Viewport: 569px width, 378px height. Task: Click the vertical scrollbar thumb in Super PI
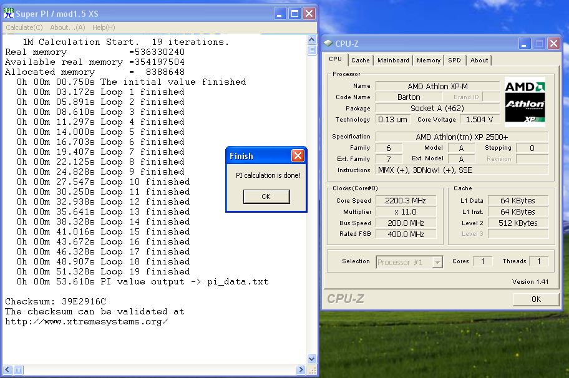[x=312, y=50]
